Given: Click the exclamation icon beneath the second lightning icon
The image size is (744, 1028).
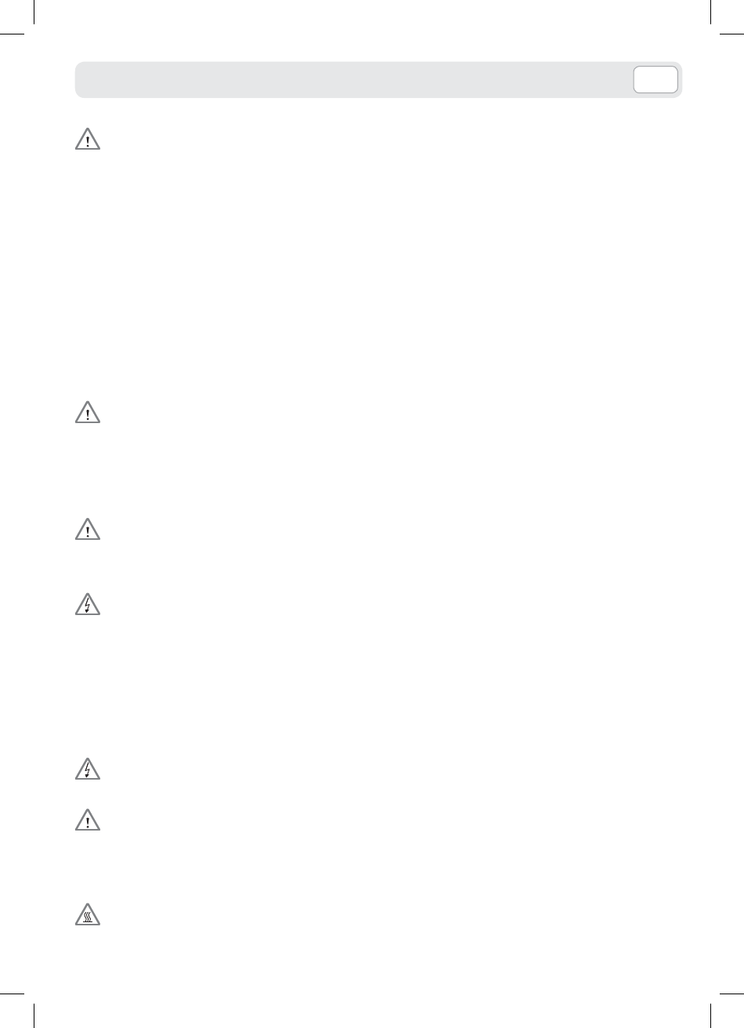Looking at the screenshot, I should tap(88, 820).
